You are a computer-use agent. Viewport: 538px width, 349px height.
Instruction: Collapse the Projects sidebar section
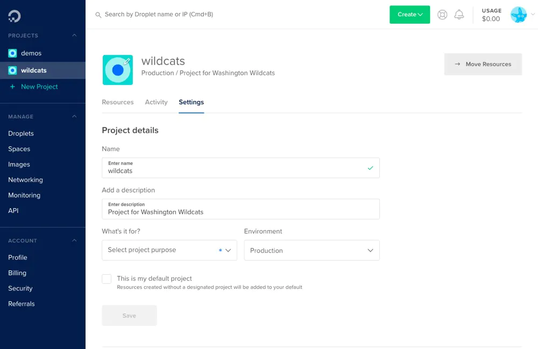point(74,35)
